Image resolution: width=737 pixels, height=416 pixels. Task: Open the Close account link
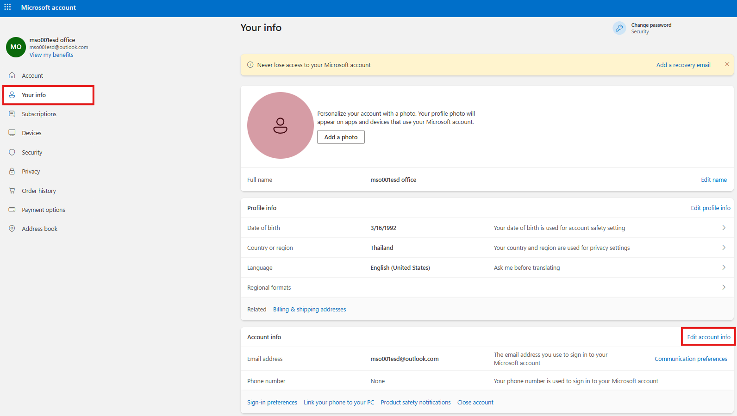475,403
